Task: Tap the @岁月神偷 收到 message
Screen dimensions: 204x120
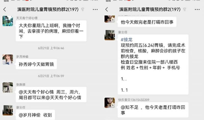Action: (35, 115)
